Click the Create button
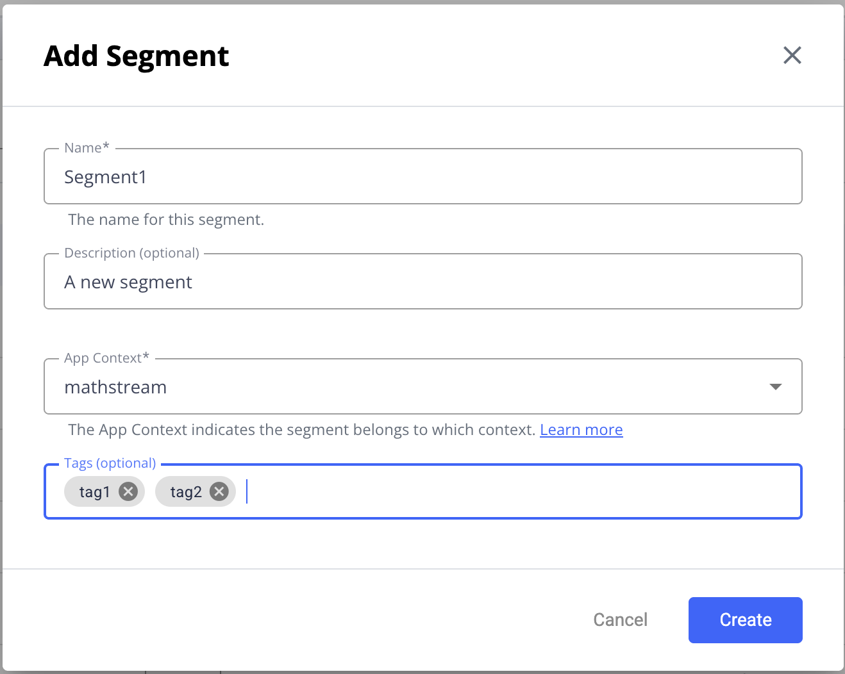Screen dimensions: 845x674 point(745,620)
